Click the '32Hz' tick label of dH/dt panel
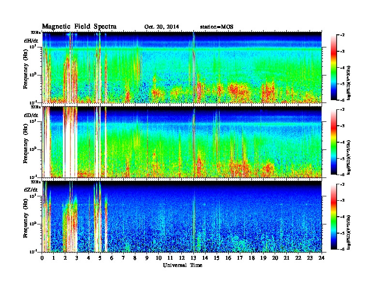This screenshot has width=383, height=296. tap(36, 32)
